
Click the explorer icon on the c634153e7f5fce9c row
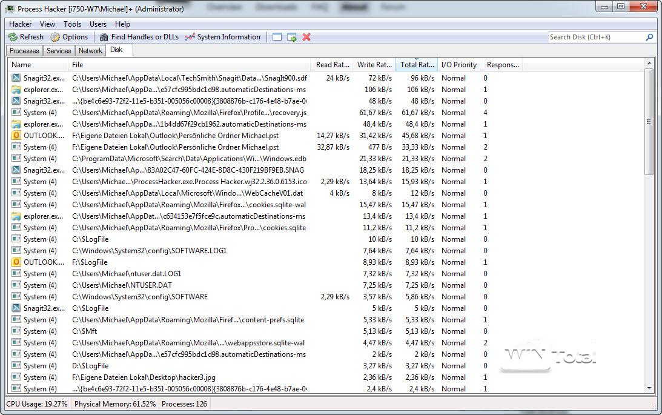coord(16,216)
